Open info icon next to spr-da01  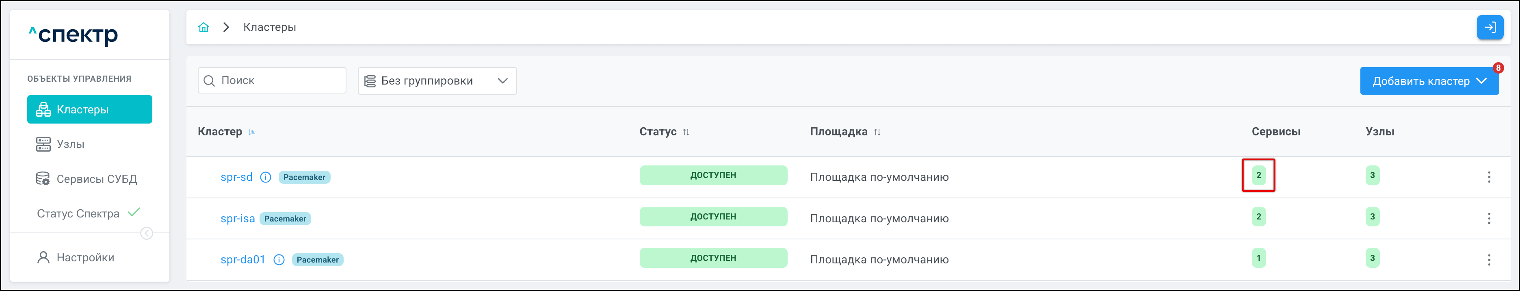[279, 260]
